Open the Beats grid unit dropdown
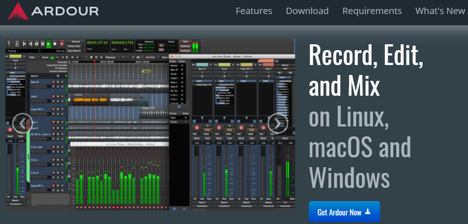The height and width of the screenshot is (224, 468). 165,57
